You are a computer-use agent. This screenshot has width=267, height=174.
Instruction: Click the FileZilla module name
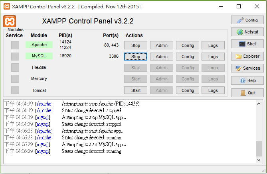[39, 67]
